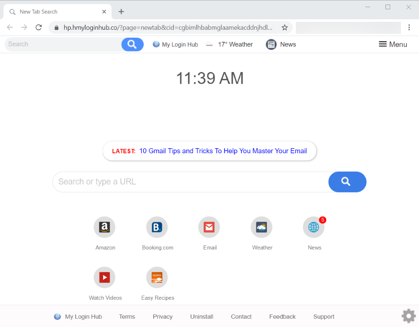
Task: Click the Privacy footer link
Action: point(163,317)
